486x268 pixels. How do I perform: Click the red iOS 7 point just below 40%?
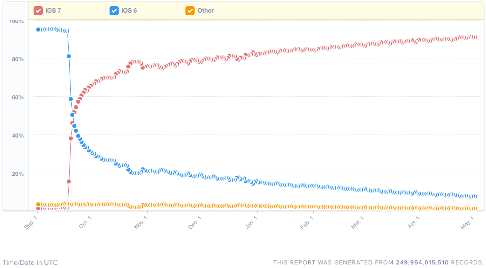click(71, 138)
